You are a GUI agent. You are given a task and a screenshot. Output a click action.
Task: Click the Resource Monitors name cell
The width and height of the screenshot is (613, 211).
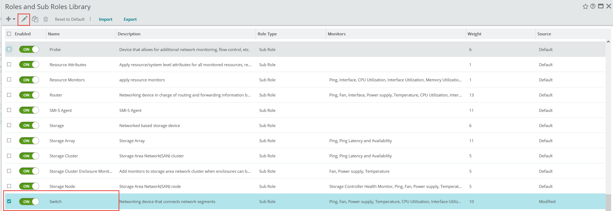pyautogui.click(x=67, y=80)
